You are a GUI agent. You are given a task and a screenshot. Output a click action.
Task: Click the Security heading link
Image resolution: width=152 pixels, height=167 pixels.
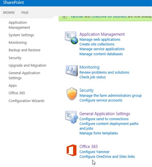point(87,90)
